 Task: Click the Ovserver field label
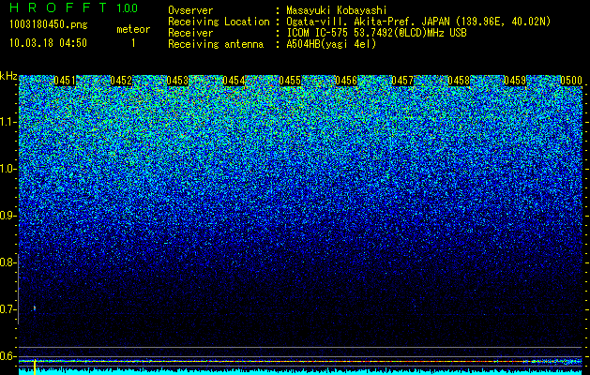coord(190,10)
